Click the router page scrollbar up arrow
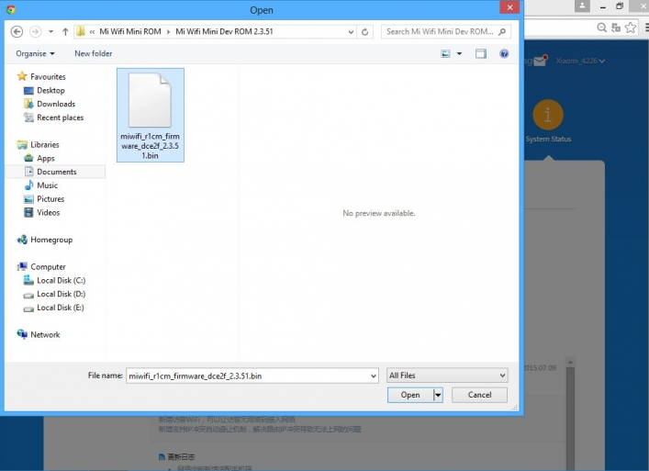649x471 pixels. pos(570,363)
